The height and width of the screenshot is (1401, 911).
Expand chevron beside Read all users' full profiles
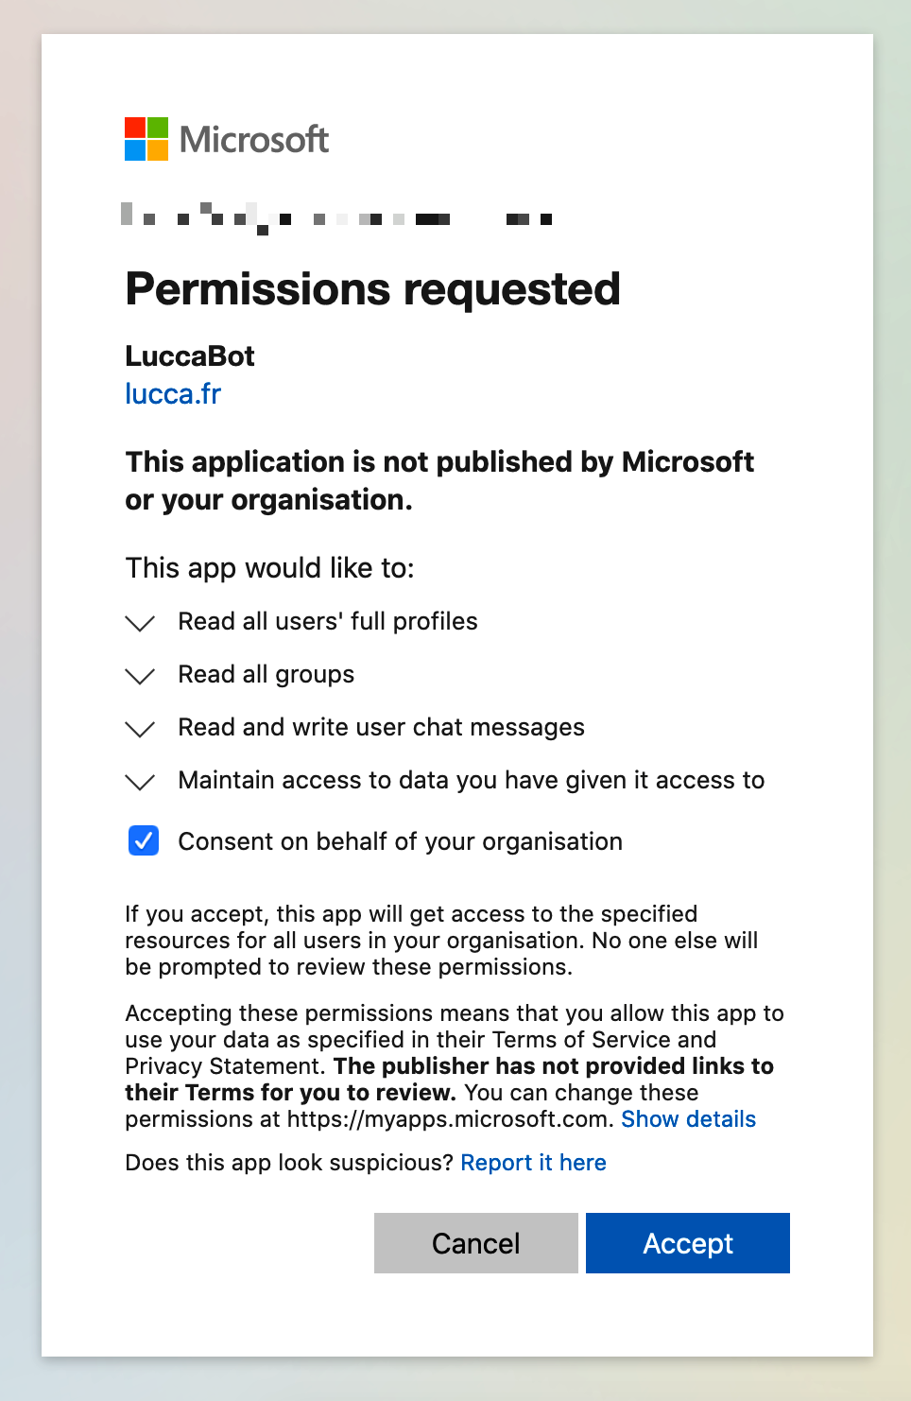(140, 623)
